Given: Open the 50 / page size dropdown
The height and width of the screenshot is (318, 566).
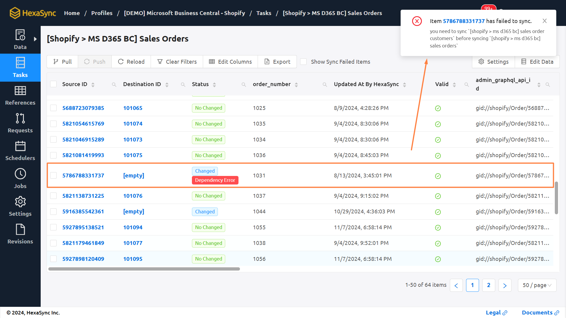Looking at the screenshot, I should [537, 285].
